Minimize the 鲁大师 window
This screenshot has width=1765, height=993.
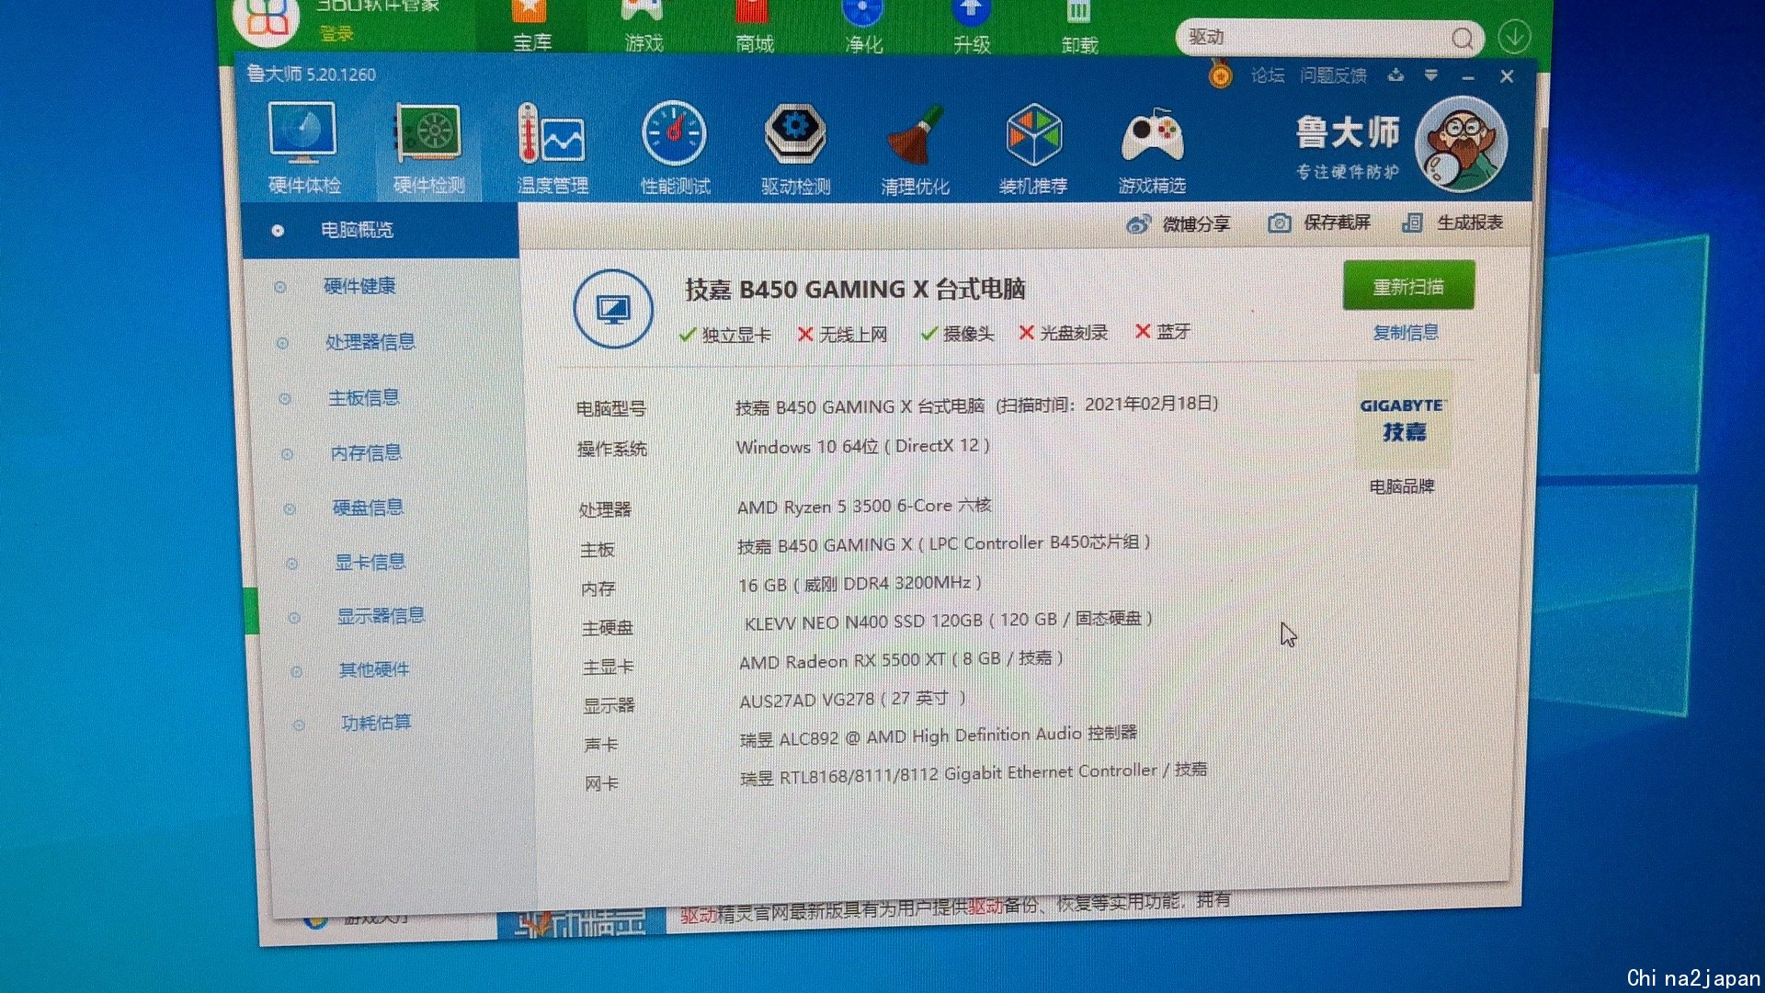click(1468, 77)
